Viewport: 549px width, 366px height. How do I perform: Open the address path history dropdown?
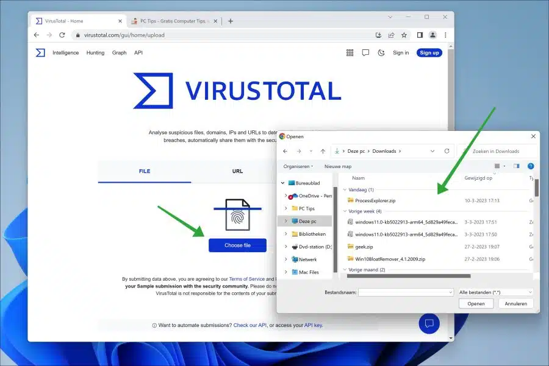click(x=432, y=151)
